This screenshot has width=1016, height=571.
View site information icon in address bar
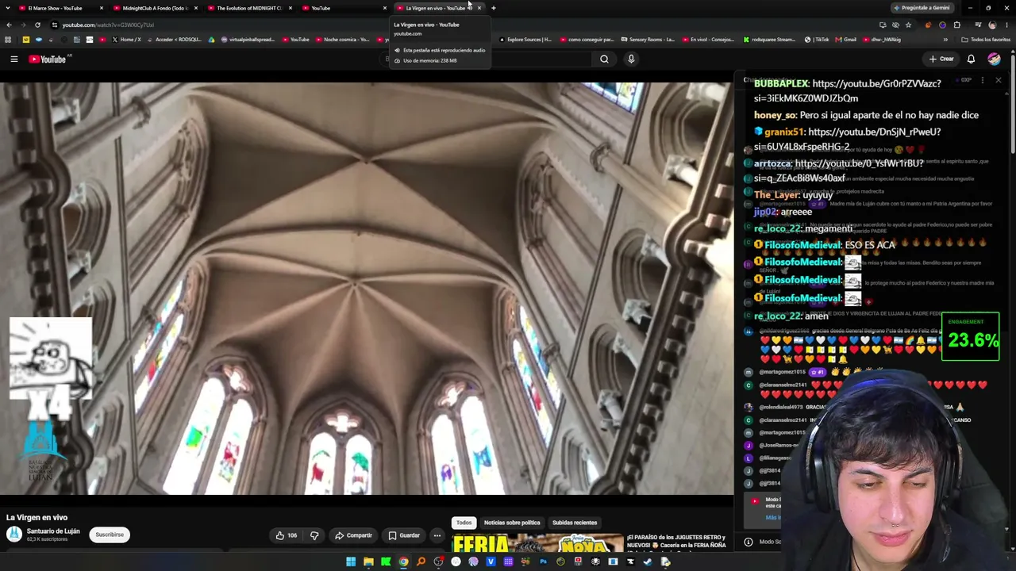(54, 25)
